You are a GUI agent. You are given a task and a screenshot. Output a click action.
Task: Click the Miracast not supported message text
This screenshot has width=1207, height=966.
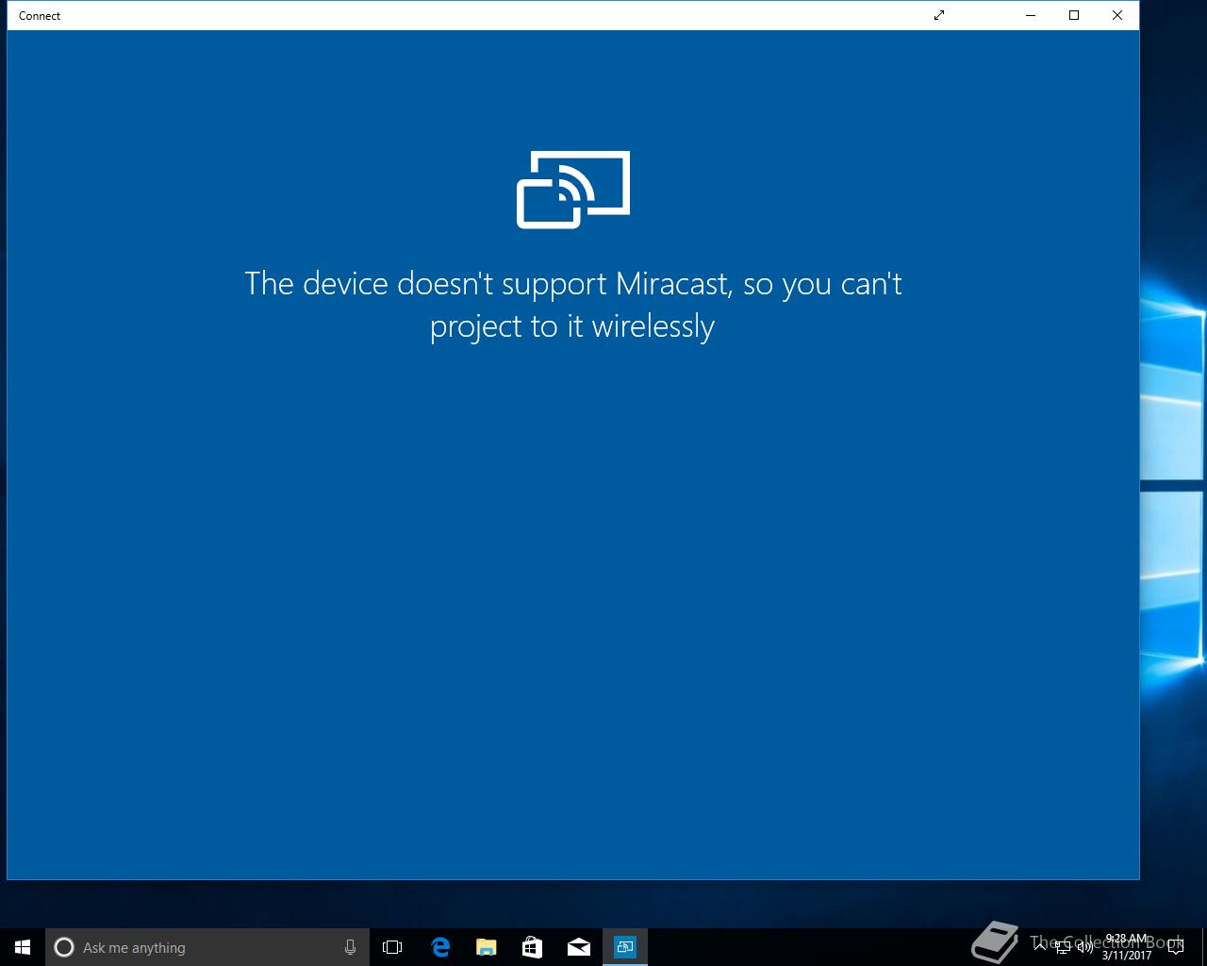pos(573,305)
